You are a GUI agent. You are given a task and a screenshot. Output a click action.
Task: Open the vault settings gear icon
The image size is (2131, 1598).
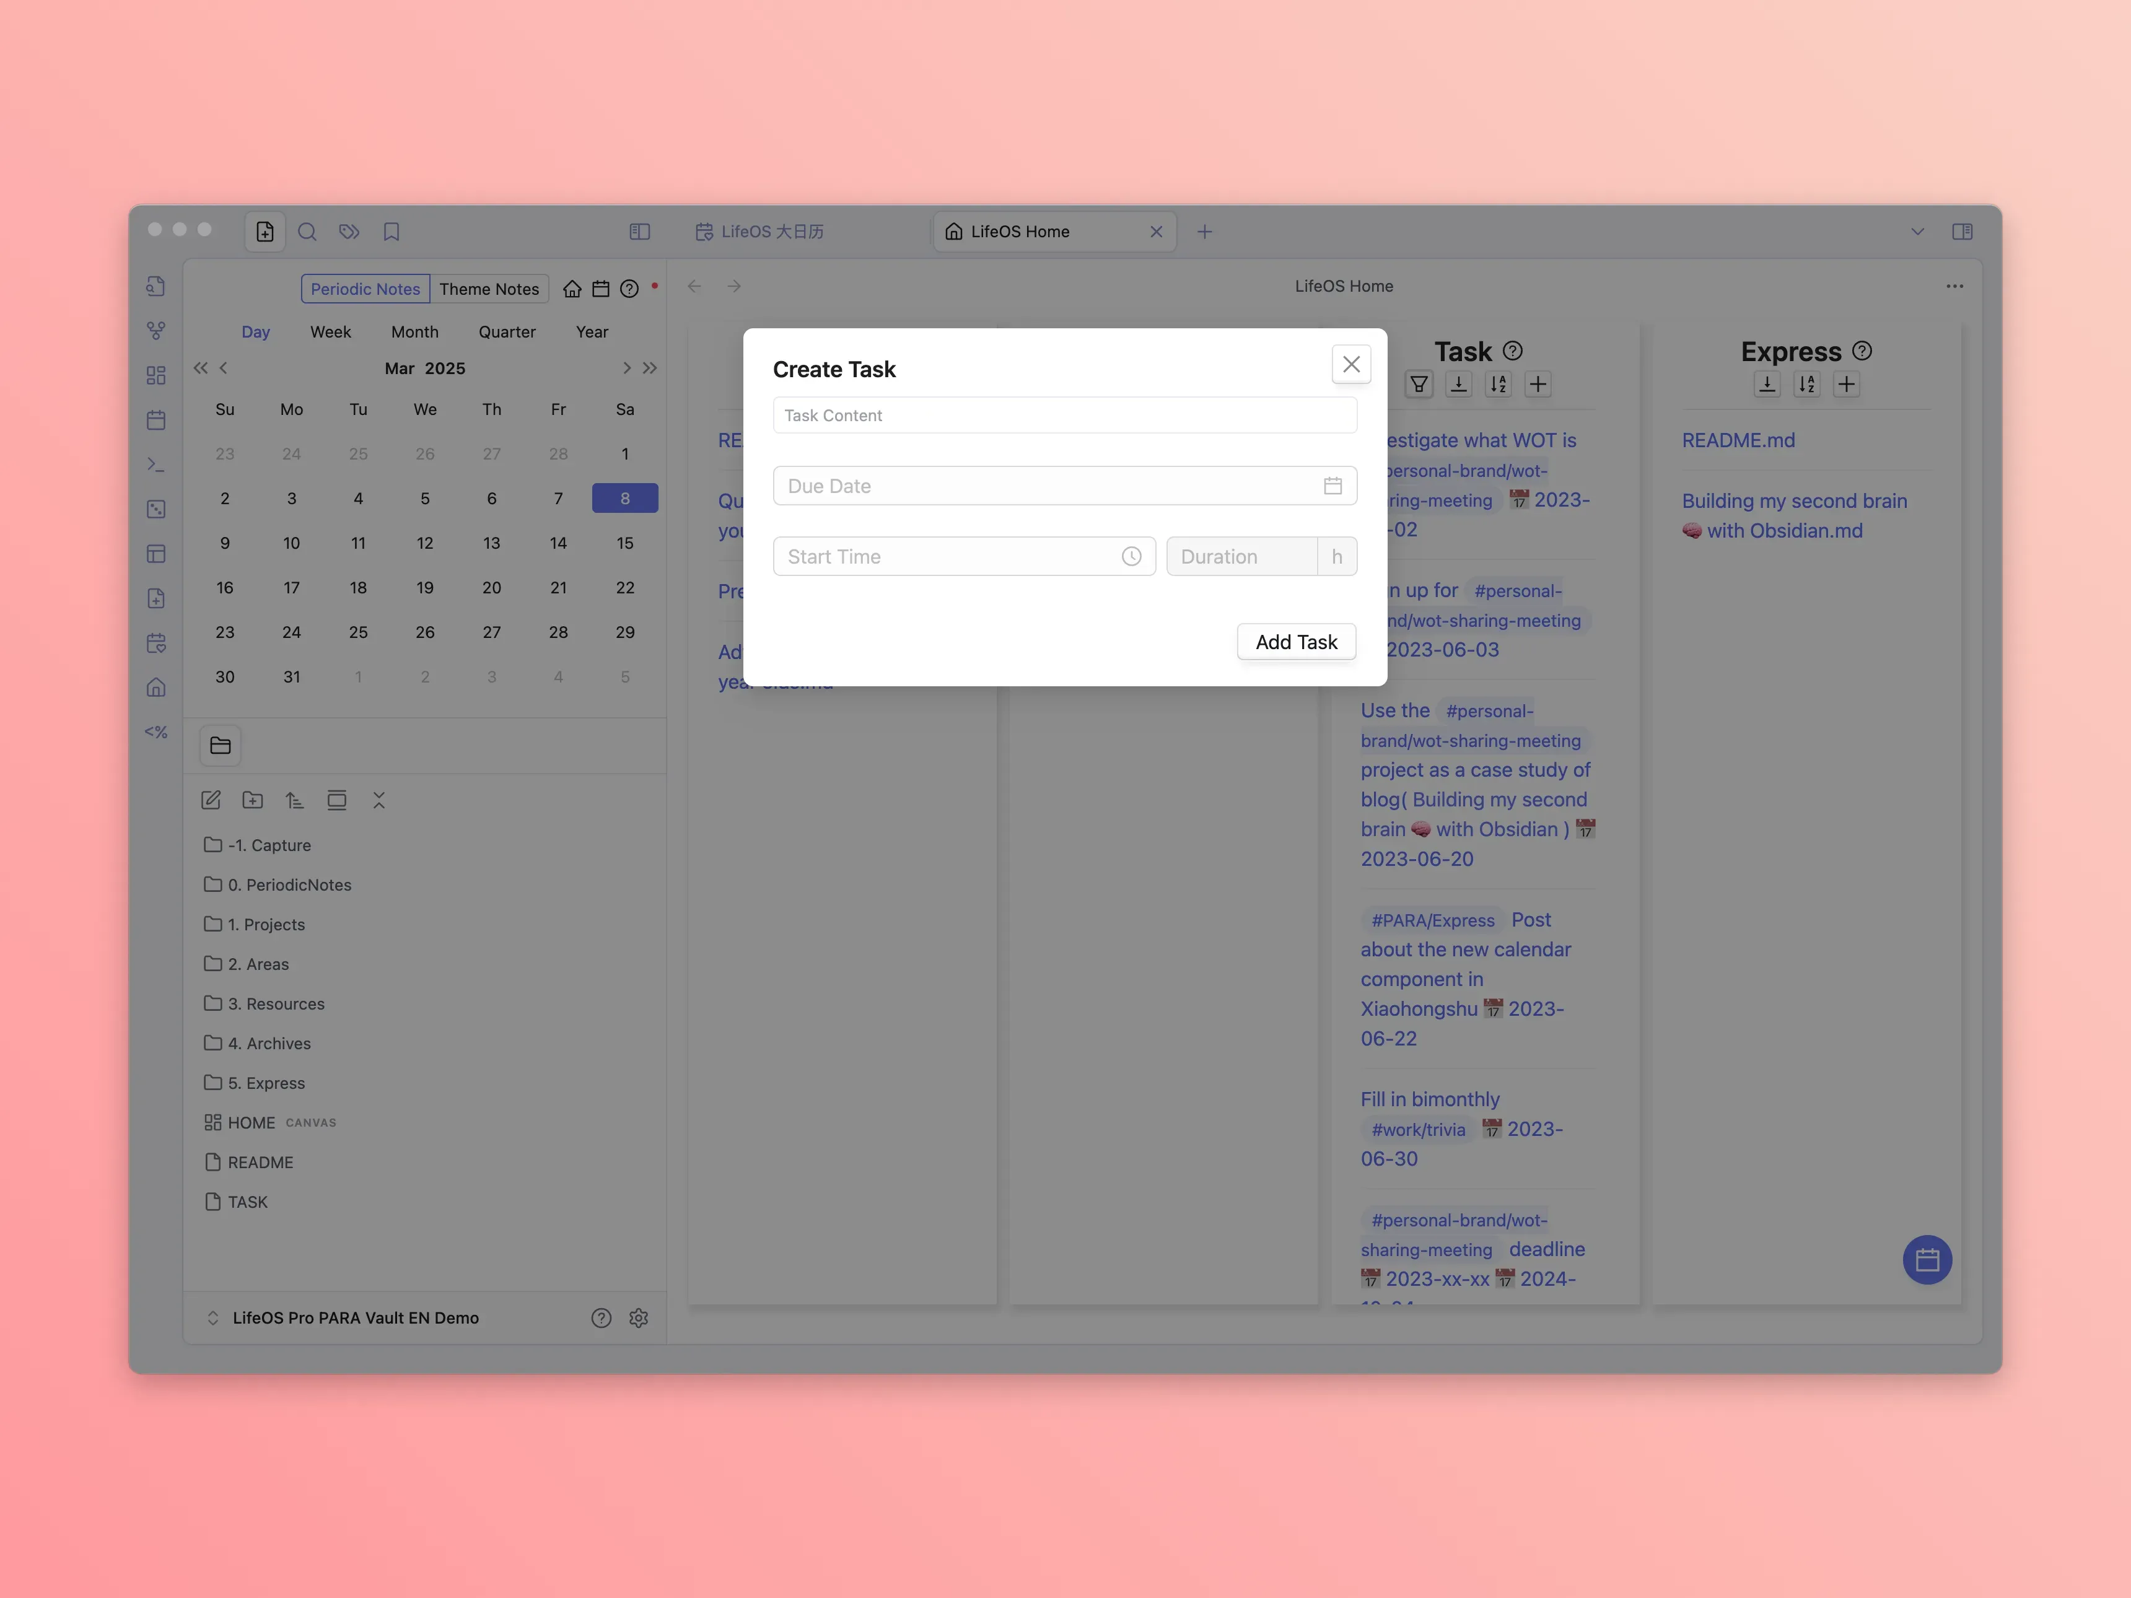tap(639, 1317)
